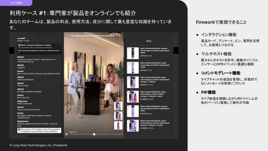
Task: Open product 2 kuracja tube thumbnail
Action: tap(133, 68)
